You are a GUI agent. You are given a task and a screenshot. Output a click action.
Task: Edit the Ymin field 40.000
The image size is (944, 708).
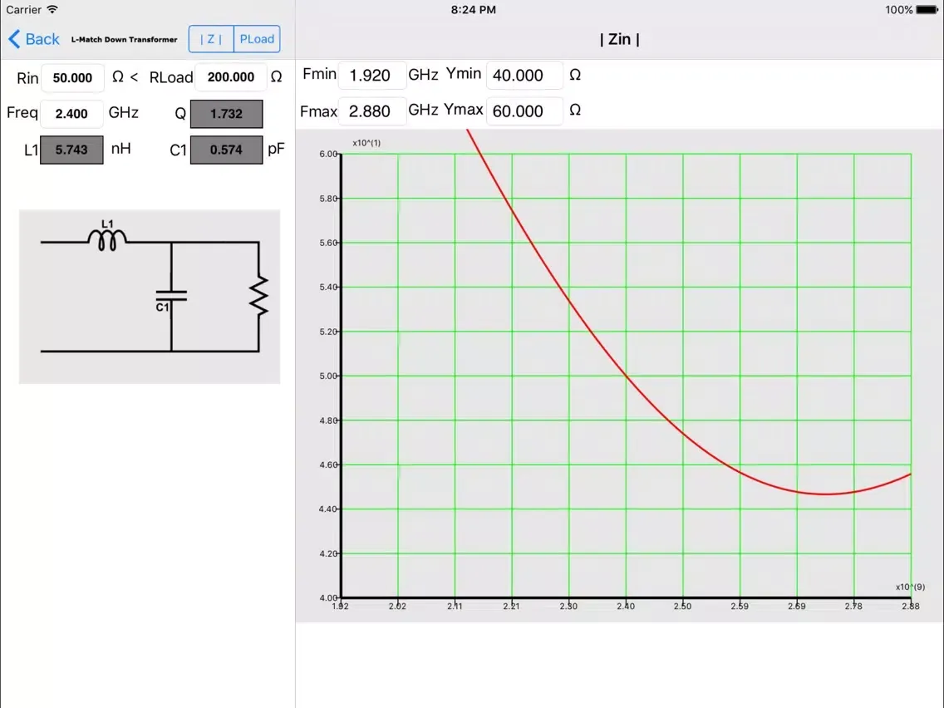(524, 76)
